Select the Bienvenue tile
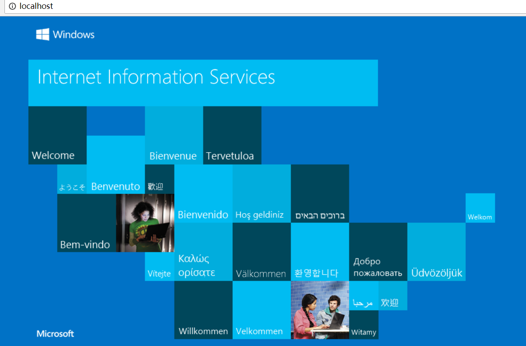The height and width of the screenshot is (346, 526). (174, 135)
